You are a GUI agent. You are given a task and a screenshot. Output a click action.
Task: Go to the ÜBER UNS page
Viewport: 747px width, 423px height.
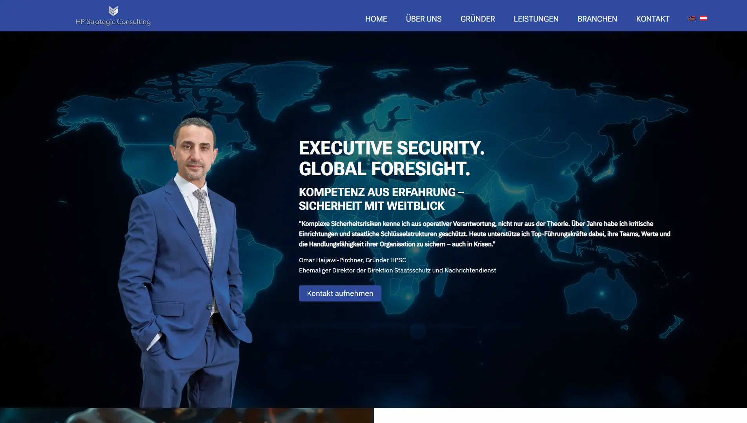pyautogui.click(x=424, y=19)
